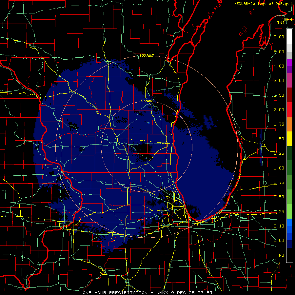
Task: Click the 50 NMI range ring label
Action: (x=147, y=101)
